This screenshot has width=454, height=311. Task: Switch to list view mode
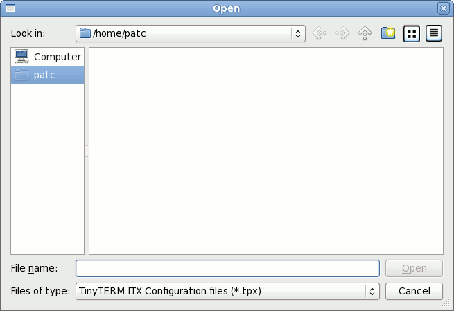coord(412,33)
